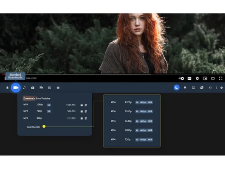
Task: Select the MP4 720p 58.6 MB download row
Action: pos(55,111)
